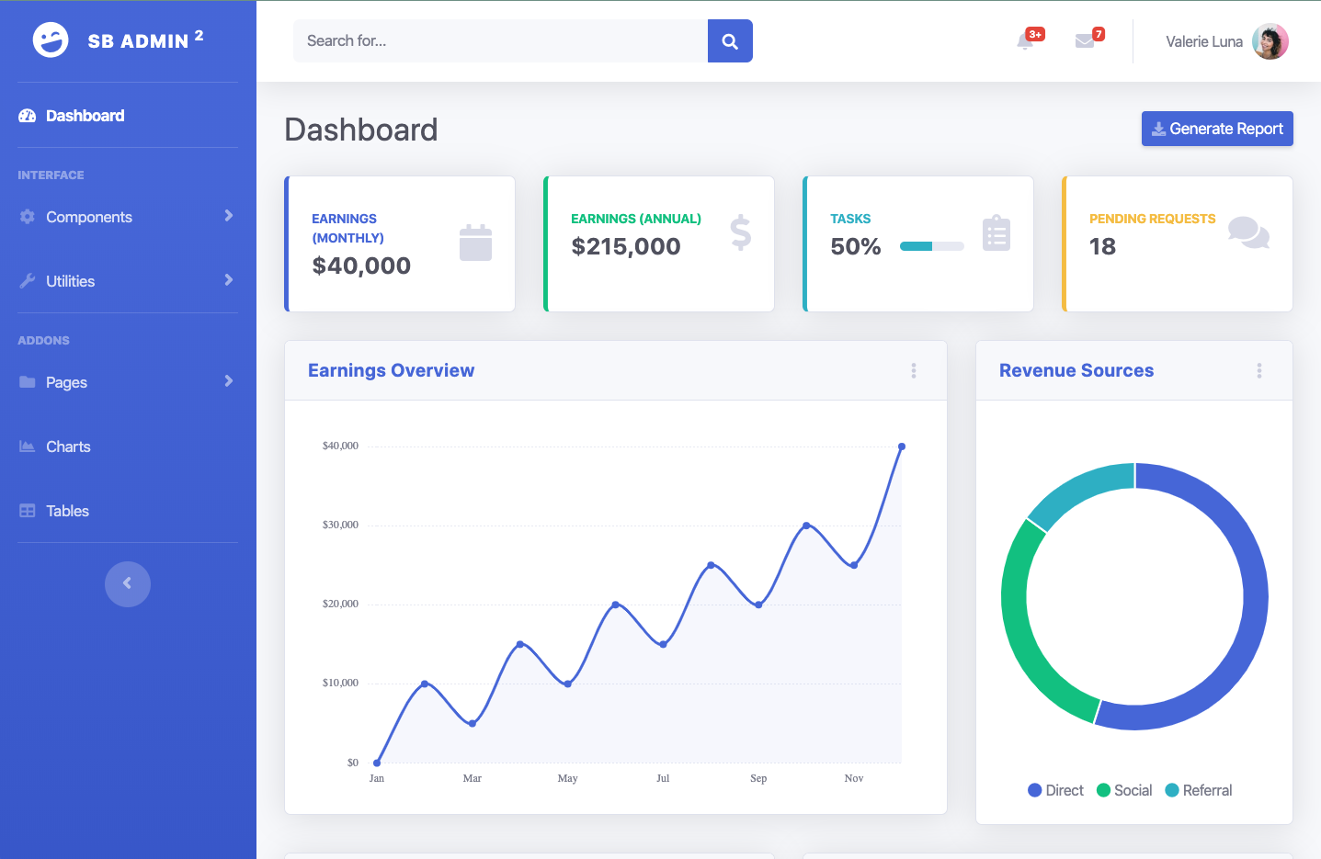Image resolution: width=1321 pixels, height=859 pixels.
Task: Click the 'Earnings Overview' card title
Action: (392, 370)
